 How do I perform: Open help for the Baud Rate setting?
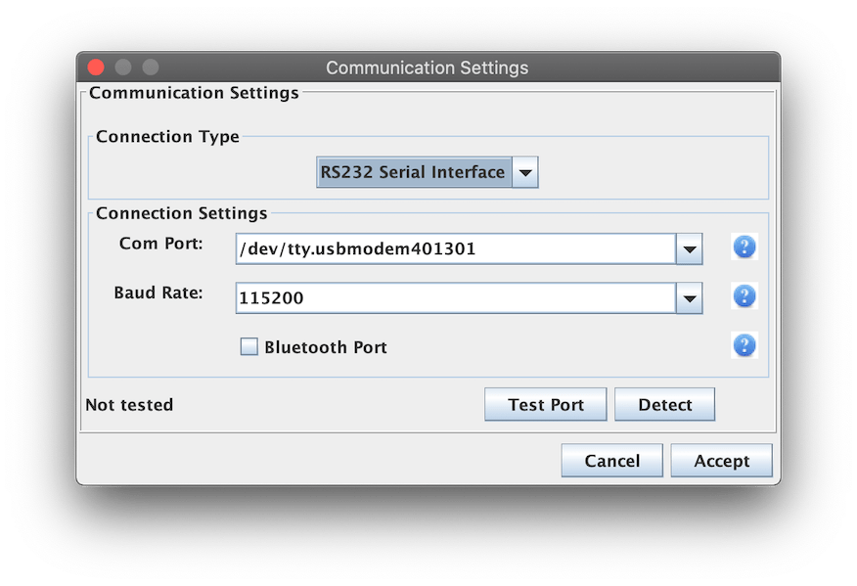click(744, 296)
